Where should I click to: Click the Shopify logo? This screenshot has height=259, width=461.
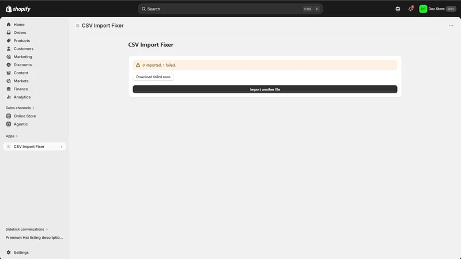[x=18, y=9]
